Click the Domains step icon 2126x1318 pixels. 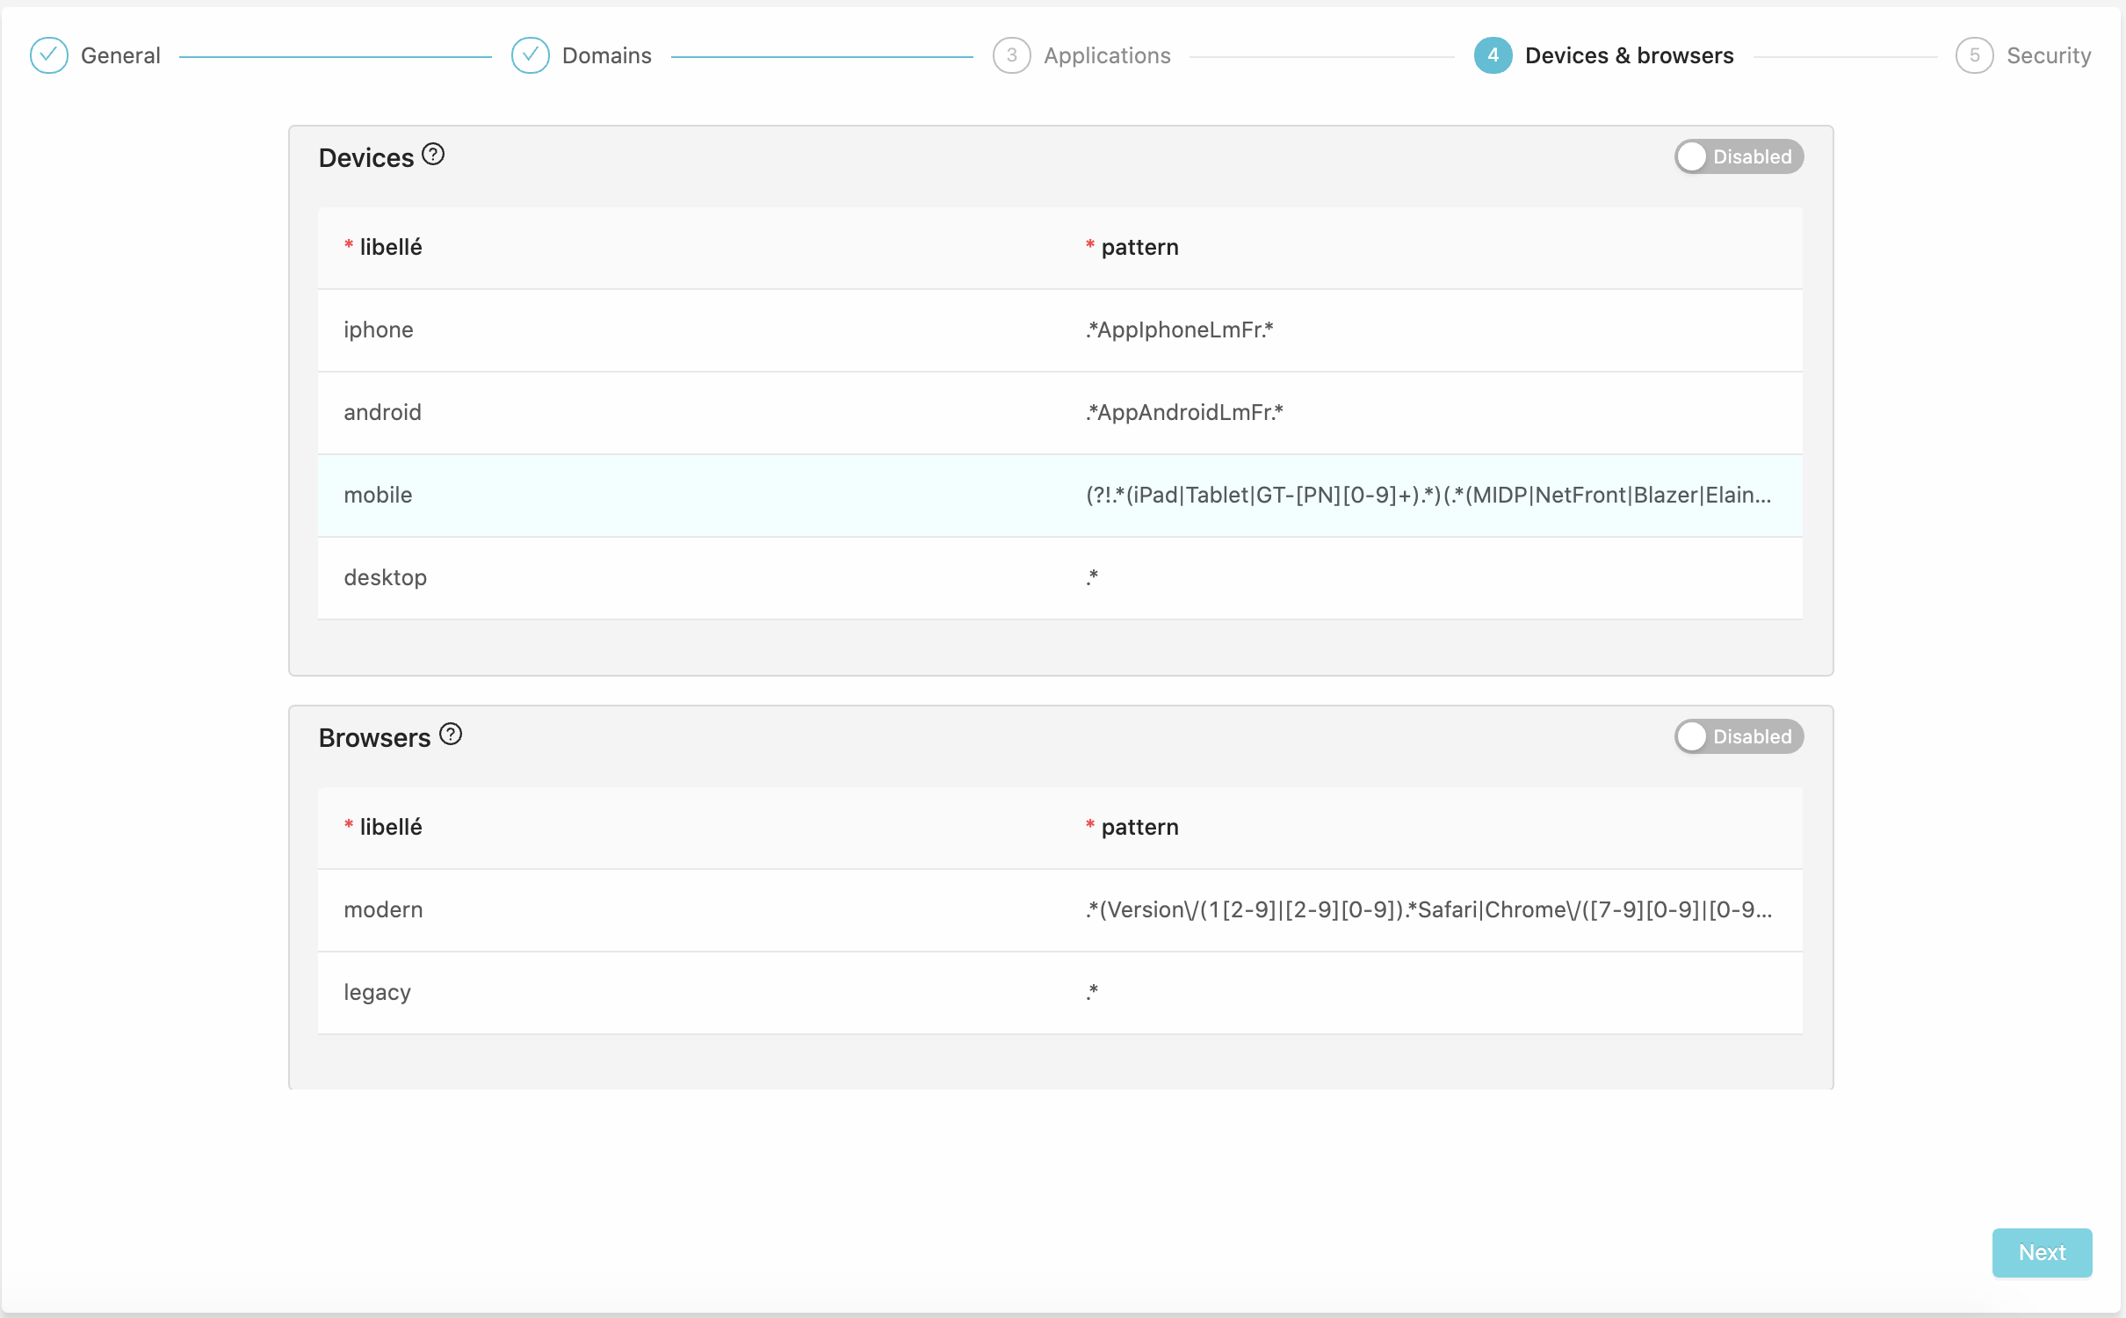(x=531, y=54)
